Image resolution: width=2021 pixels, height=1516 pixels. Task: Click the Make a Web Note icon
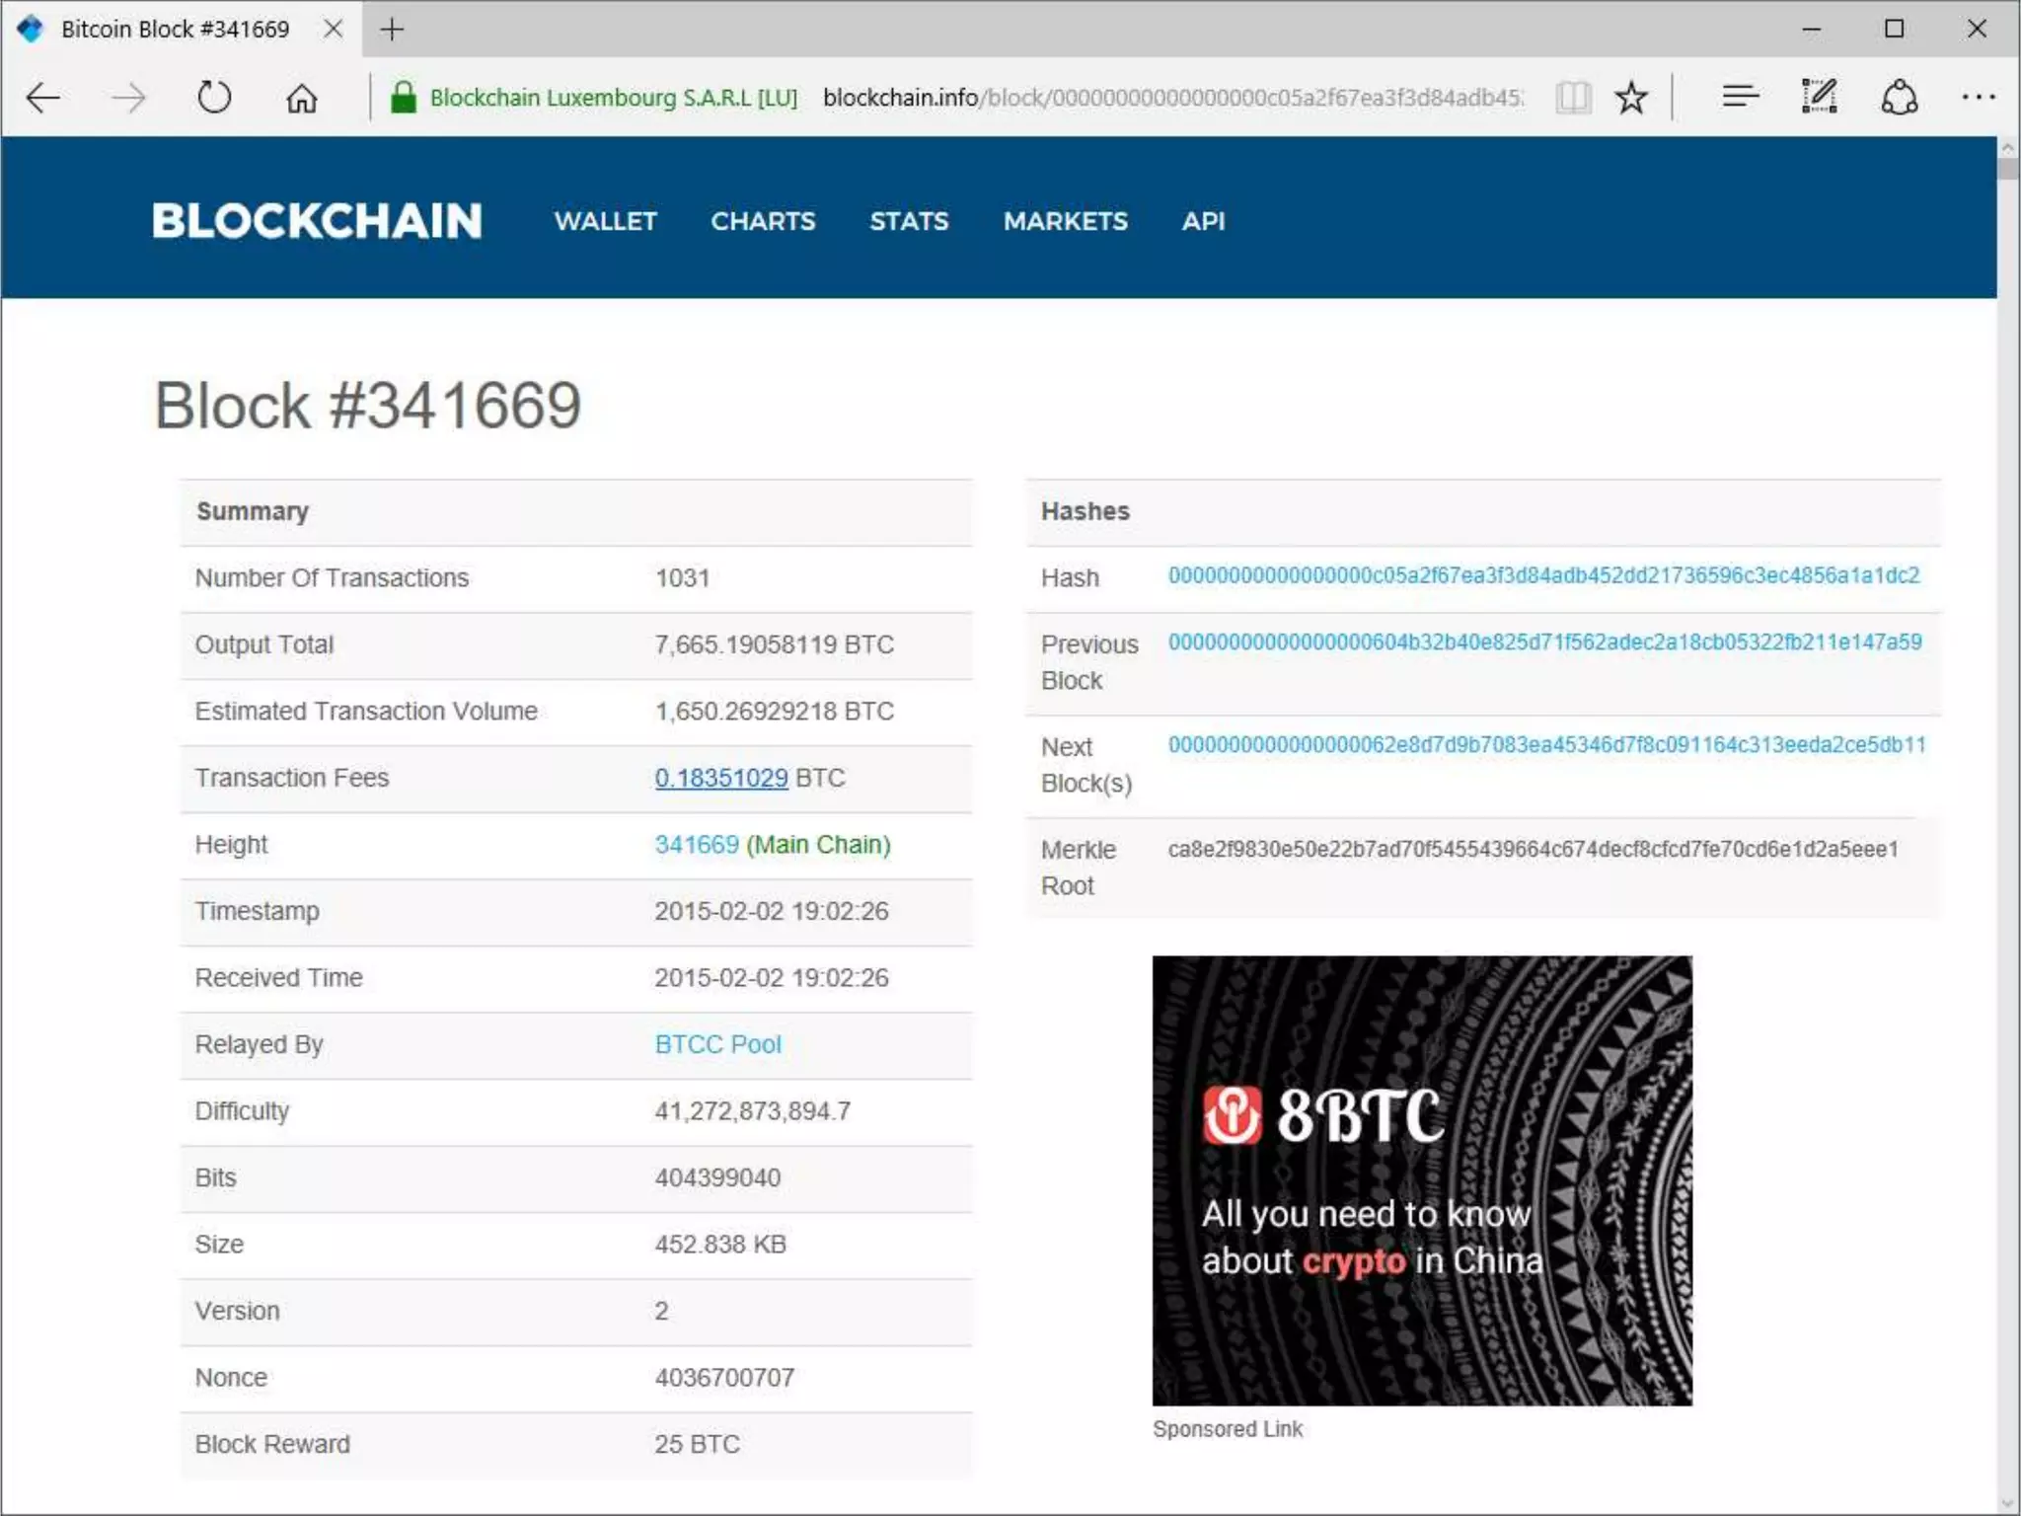pos(1819,97)
